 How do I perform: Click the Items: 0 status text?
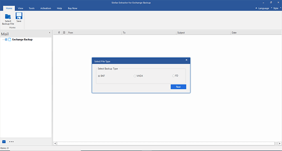point(4,148)
